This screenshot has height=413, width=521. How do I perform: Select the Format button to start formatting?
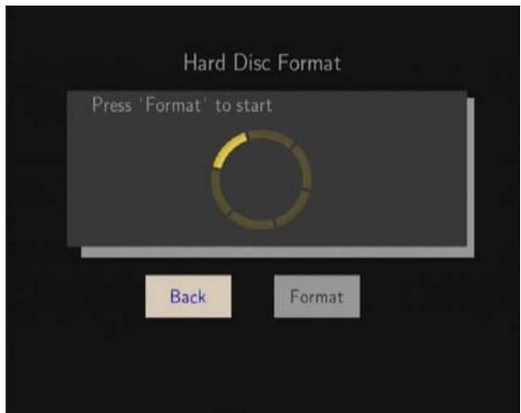(317, 296)
